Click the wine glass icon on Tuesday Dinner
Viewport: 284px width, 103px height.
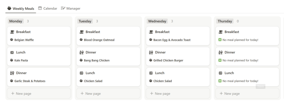81,52
